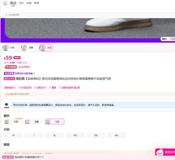This screenshot has width=175, height=160.
Task: Click the brand exclusive purple badge
Action: [9, 74]
